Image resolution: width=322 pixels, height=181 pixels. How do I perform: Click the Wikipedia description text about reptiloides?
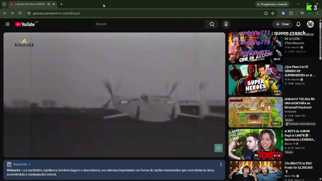[x=111, y=172]
